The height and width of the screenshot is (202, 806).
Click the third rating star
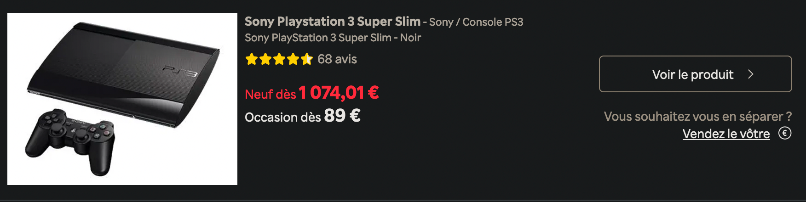(x=279, y=59)
